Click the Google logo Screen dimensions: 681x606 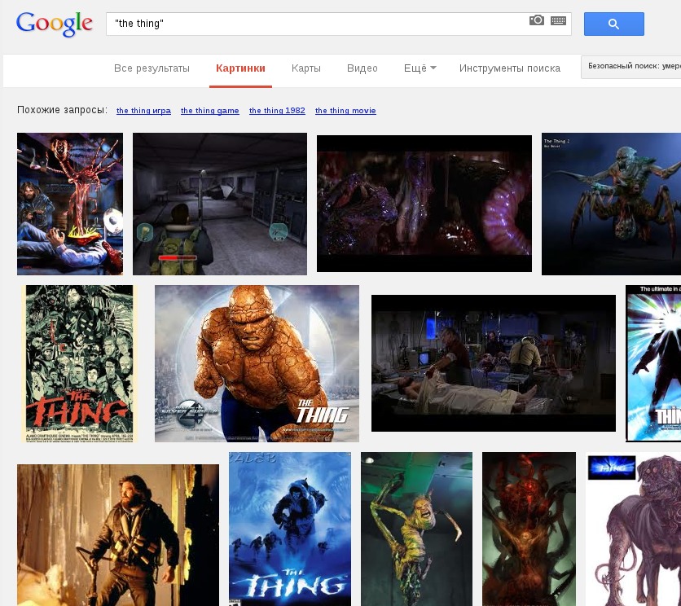tap(55, 24)
